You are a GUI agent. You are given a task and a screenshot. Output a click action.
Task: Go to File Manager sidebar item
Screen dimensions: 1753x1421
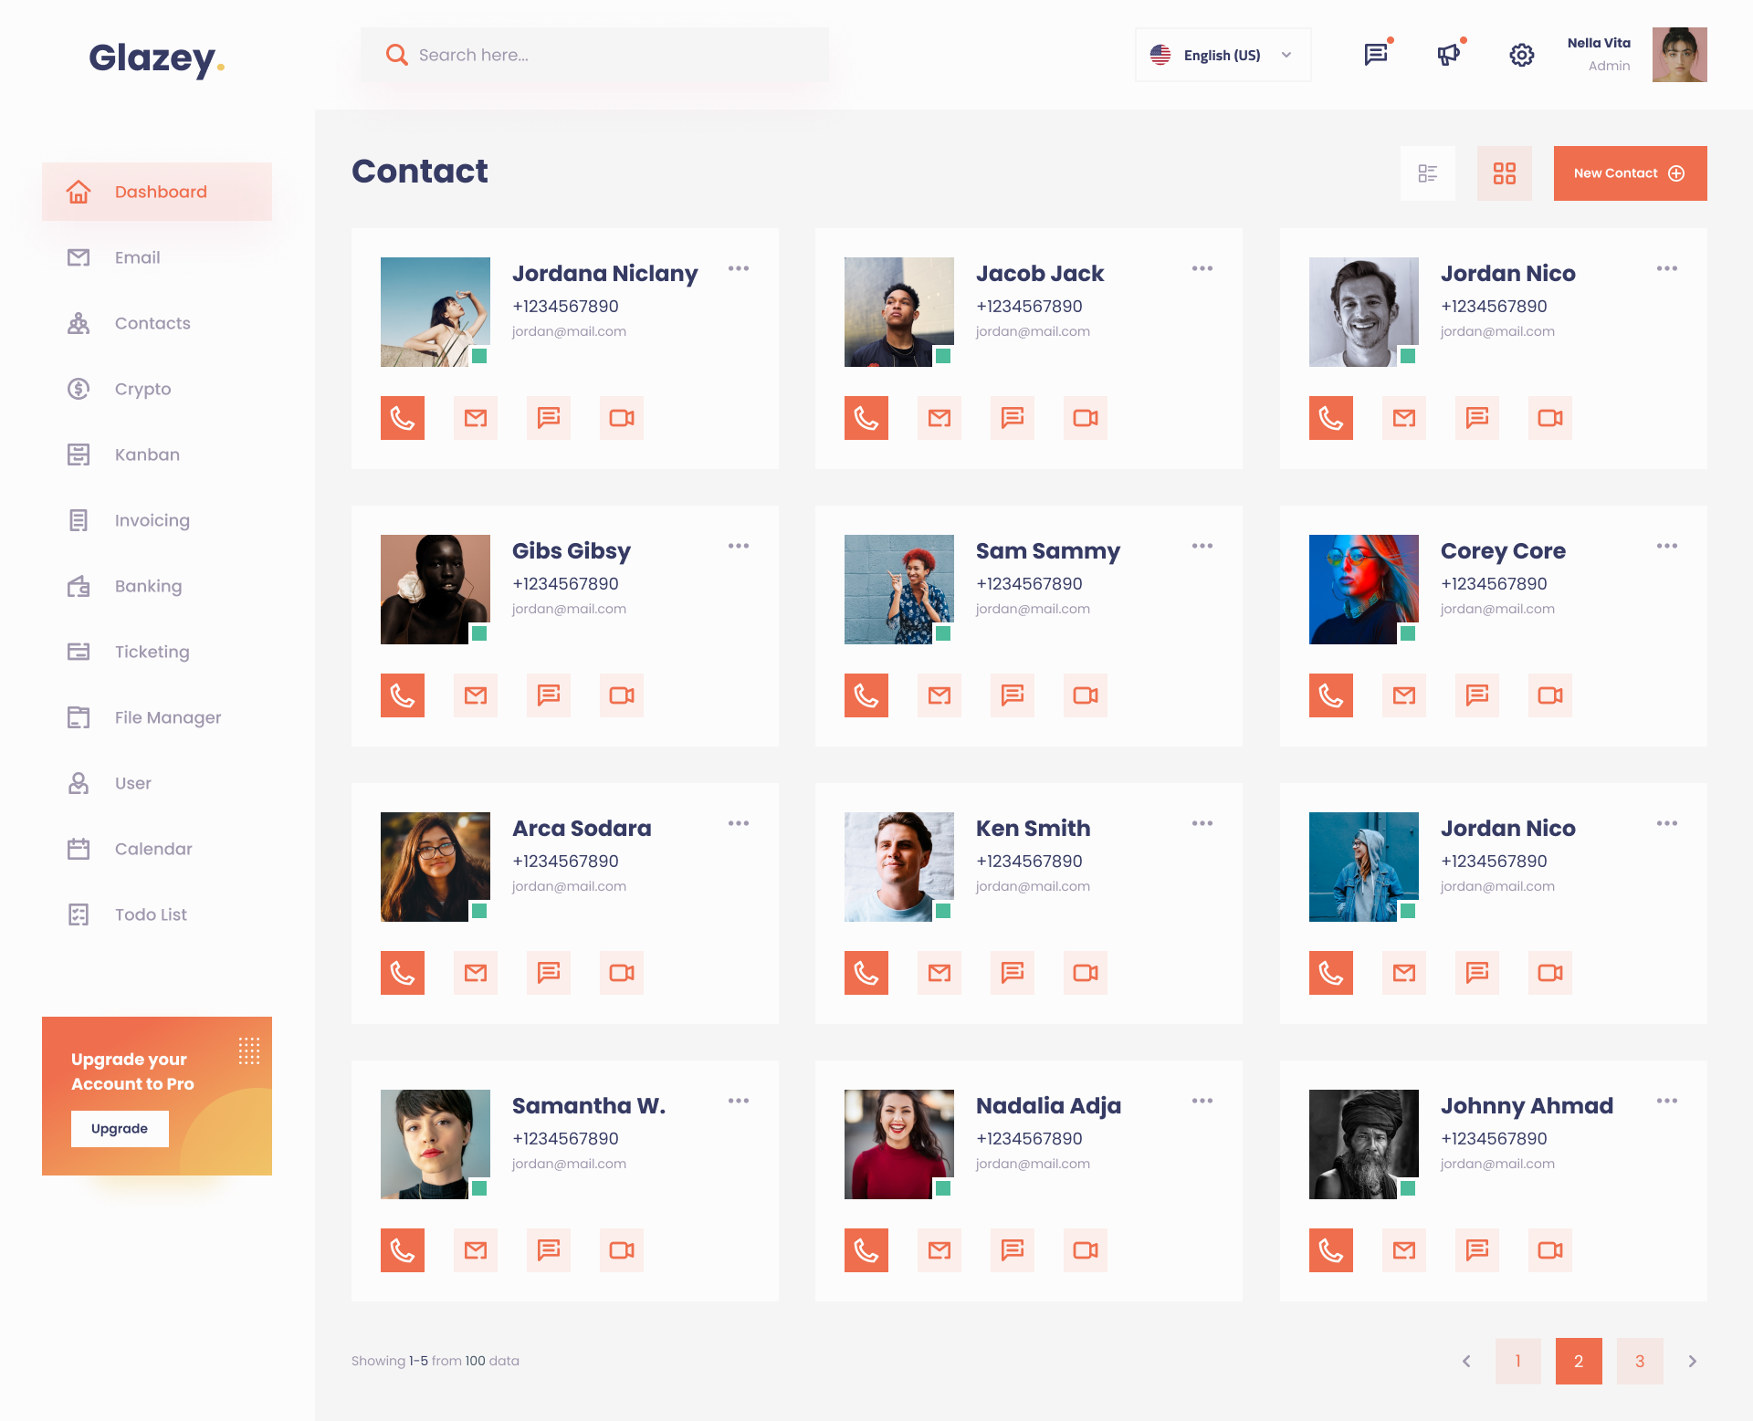point(168,717)
